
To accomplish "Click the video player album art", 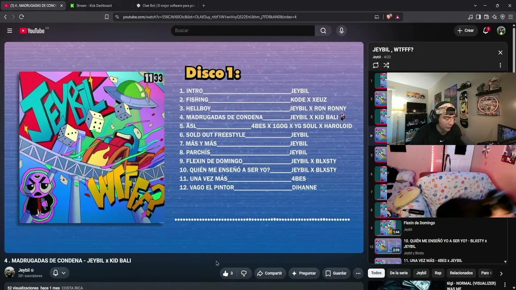I will tap(92, 147).
